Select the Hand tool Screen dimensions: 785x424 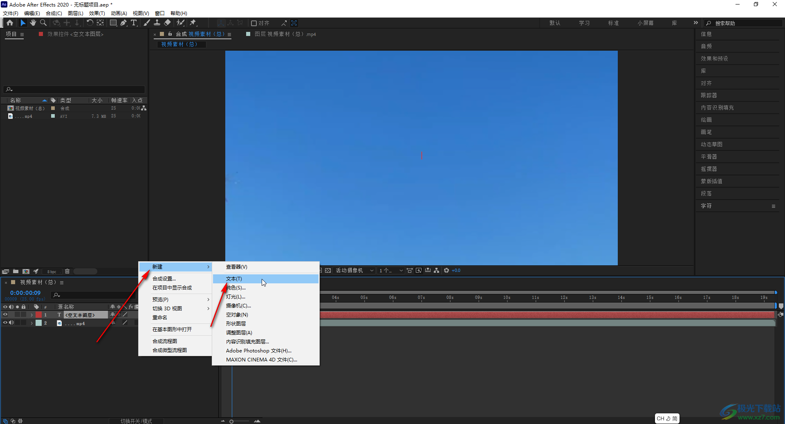(x=33, y=23)
